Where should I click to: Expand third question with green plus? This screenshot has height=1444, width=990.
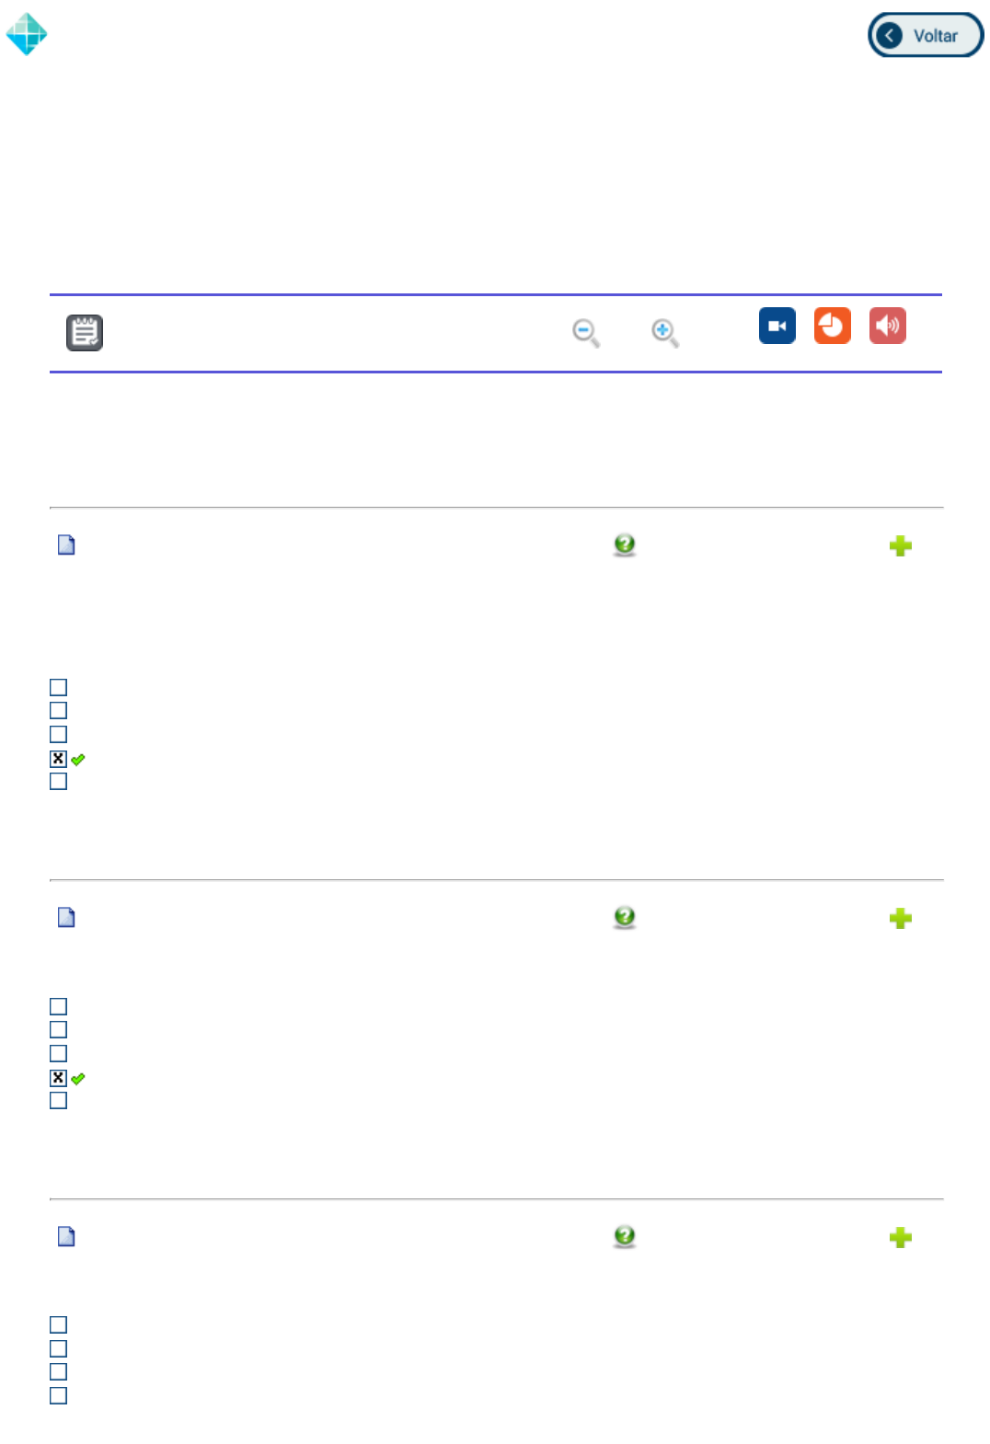point(901,1238)
